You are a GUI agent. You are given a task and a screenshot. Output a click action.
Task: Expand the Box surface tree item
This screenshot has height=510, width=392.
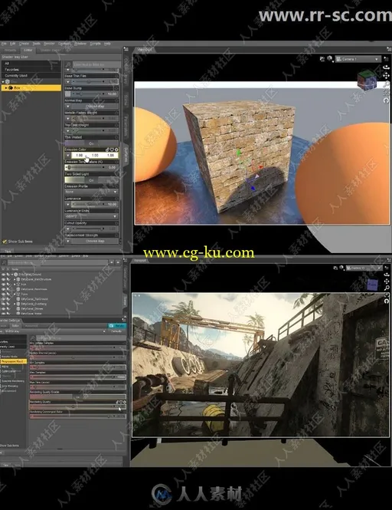[x=5, y=88]
